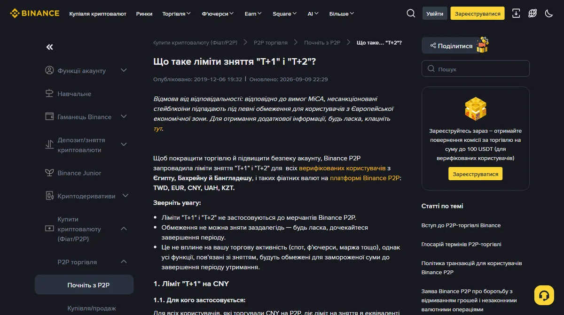Toggle dark mode moon icon
This screenshot has height=315, width=564.
pos(549,13)
